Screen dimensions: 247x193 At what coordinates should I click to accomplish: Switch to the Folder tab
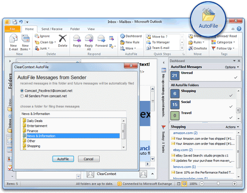[x=75, y=29]
